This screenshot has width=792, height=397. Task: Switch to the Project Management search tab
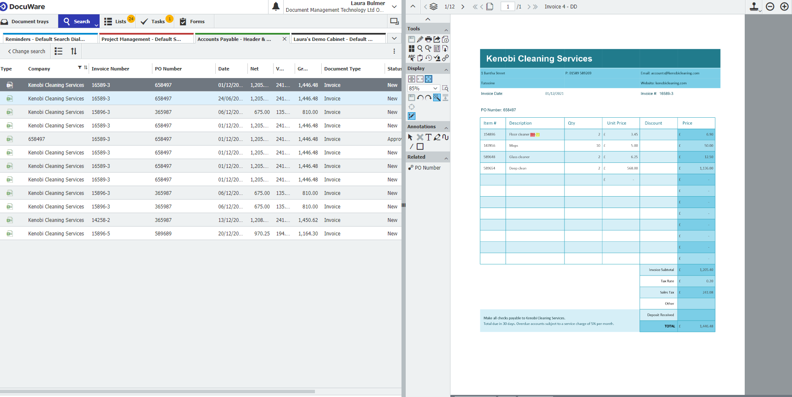coord(146,38)
